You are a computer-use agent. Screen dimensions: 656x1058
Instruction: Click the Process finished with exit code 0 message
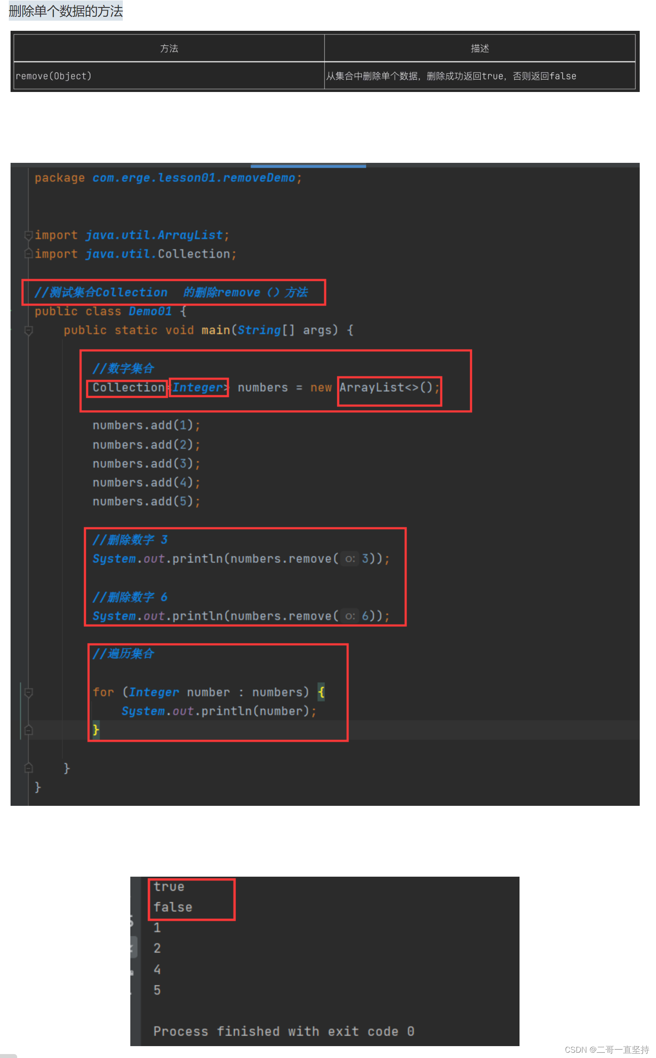[x=284, y=1031]
